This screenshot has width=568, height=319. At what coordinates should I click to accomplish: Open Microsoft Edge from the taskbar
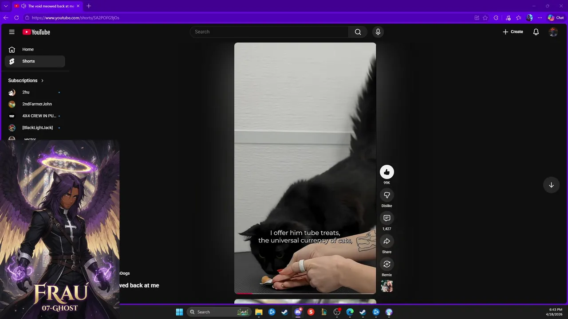pyautogui.click(x=350, y=312)
